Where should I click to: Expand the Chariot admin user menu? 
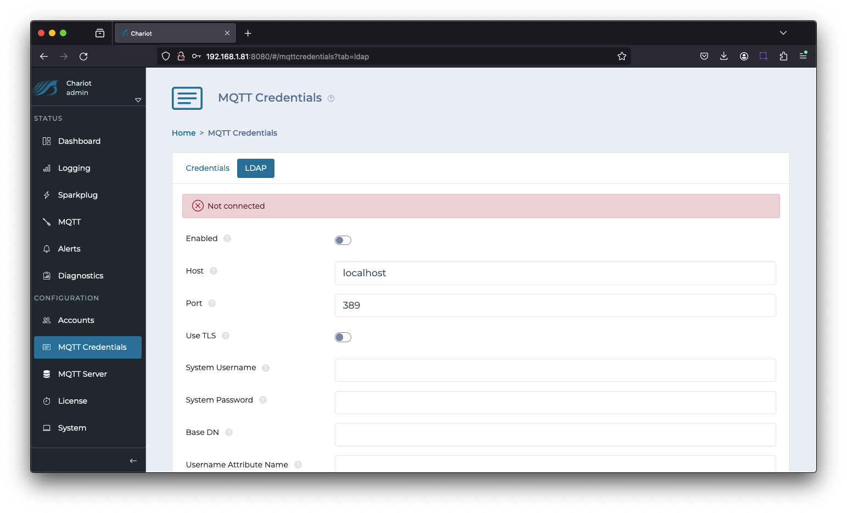[x=138, y=100]
